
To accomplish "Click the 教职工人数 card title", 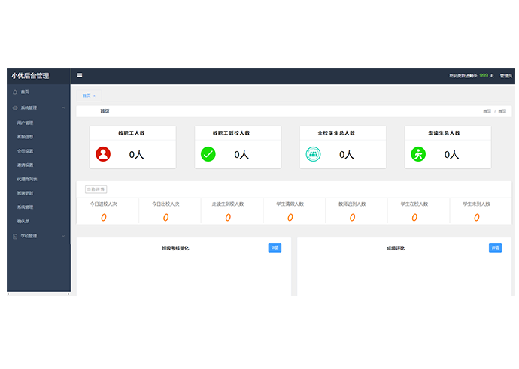I will click(132, 133).
